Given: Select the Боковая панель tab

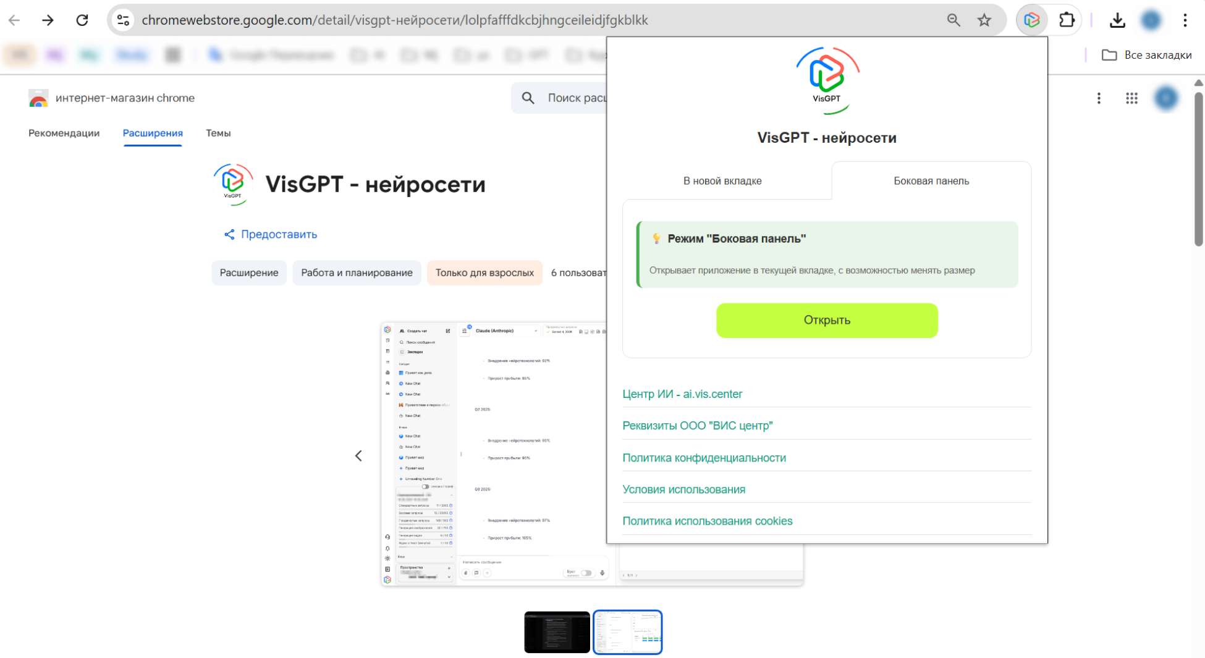Looking at the screenshot, I should click(x=931, y=181).
